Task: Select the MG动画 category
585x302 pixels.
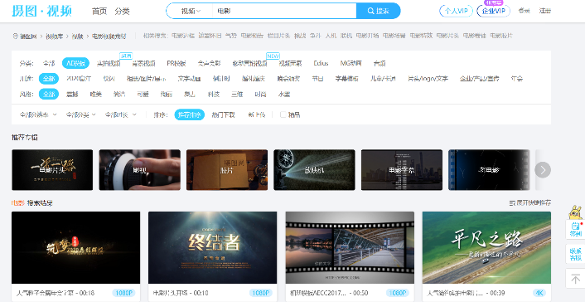Action: pyautogui.click(x=351, y=63)
